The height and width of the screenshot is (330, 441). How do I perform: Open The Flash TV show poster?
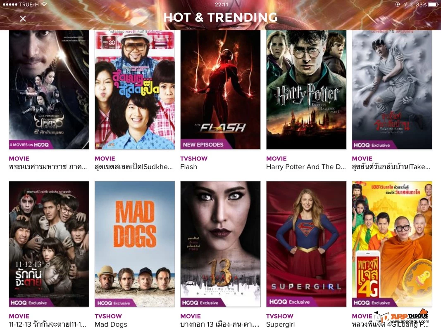coord(220,90)
